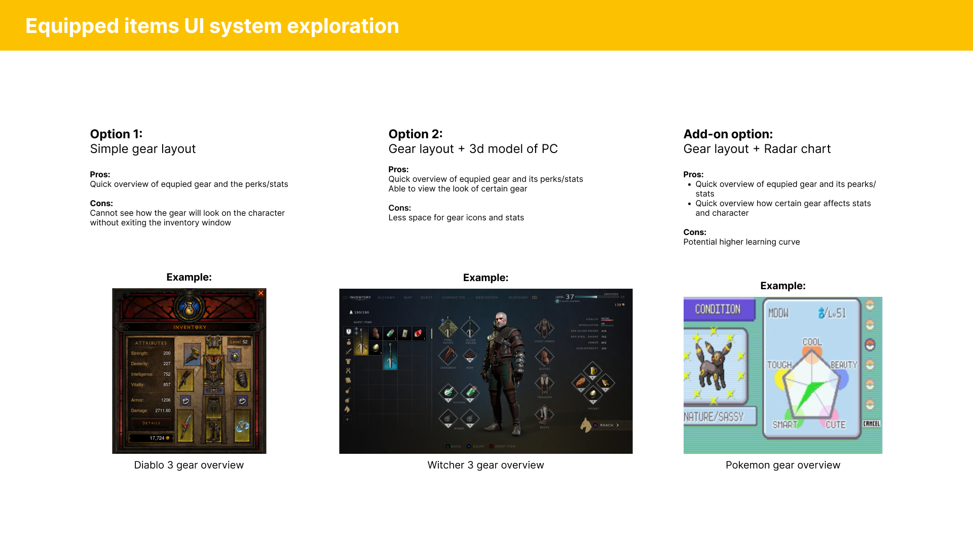Select the topmost Pokeball in the Pokemon party column
Viewport: 973px width, 547px height.
pos(870,305)
